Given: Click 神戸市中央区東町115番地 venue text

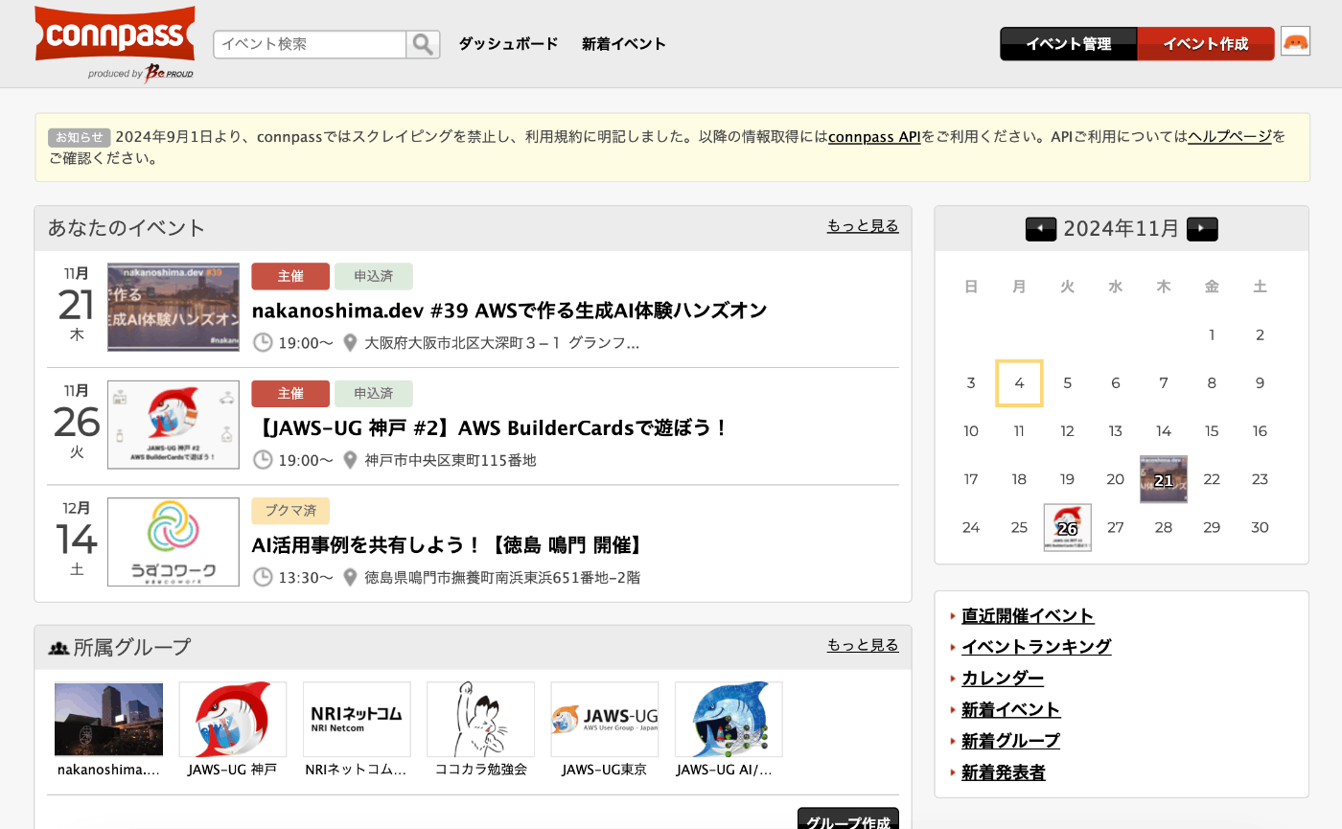Looking at the screenshot, I should [x=451, y=460].
